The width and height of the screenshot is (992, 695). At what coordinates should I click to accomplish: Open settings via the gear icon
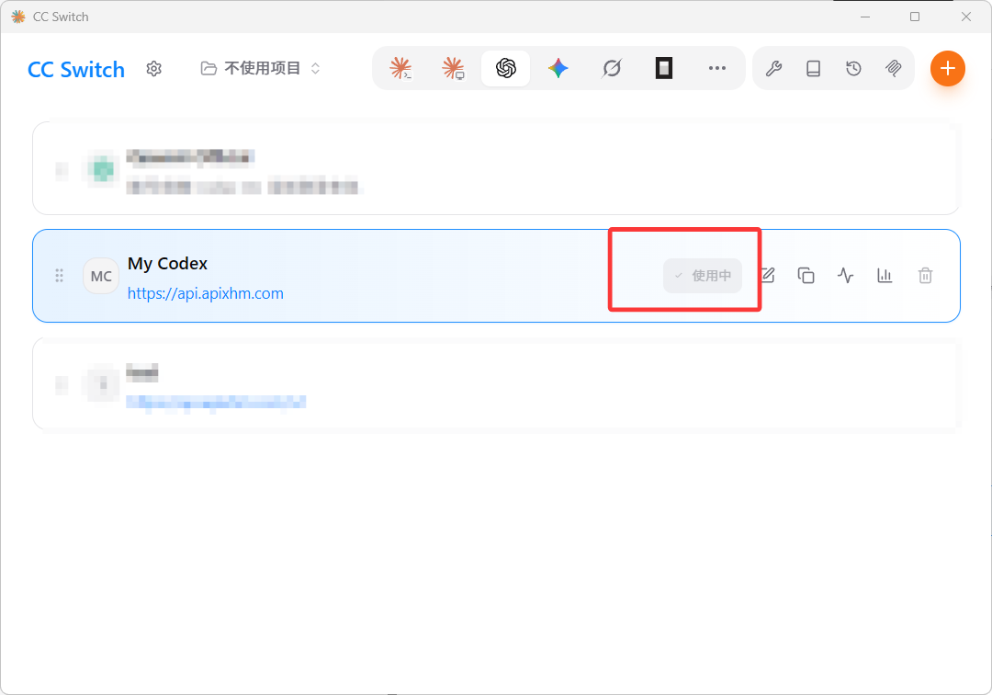[153, 68]
